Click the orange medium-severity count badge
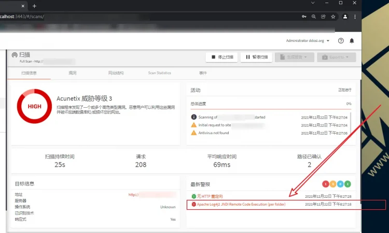Screen dimensions: 389x233 click(333, 184)
